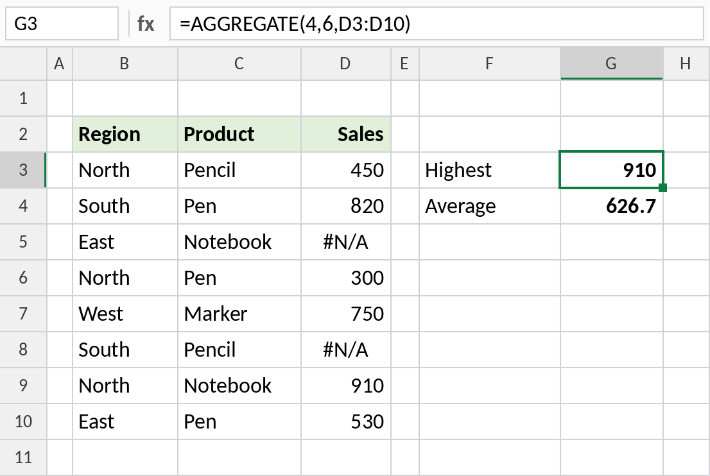
Task: Select row 3 header
Action: click(23, 170)
